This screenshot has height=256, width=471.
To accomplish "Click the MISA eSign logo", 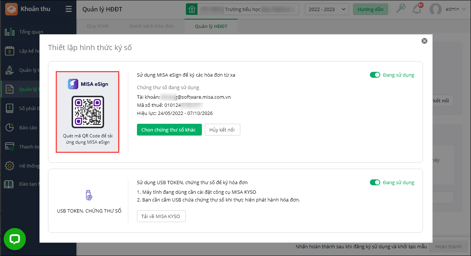I will click(x=88, y=84).
